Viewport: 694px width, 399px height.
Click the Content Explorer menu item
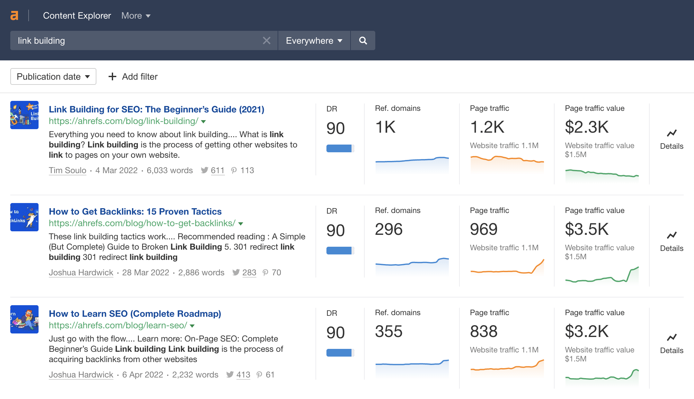pos(77,15)
